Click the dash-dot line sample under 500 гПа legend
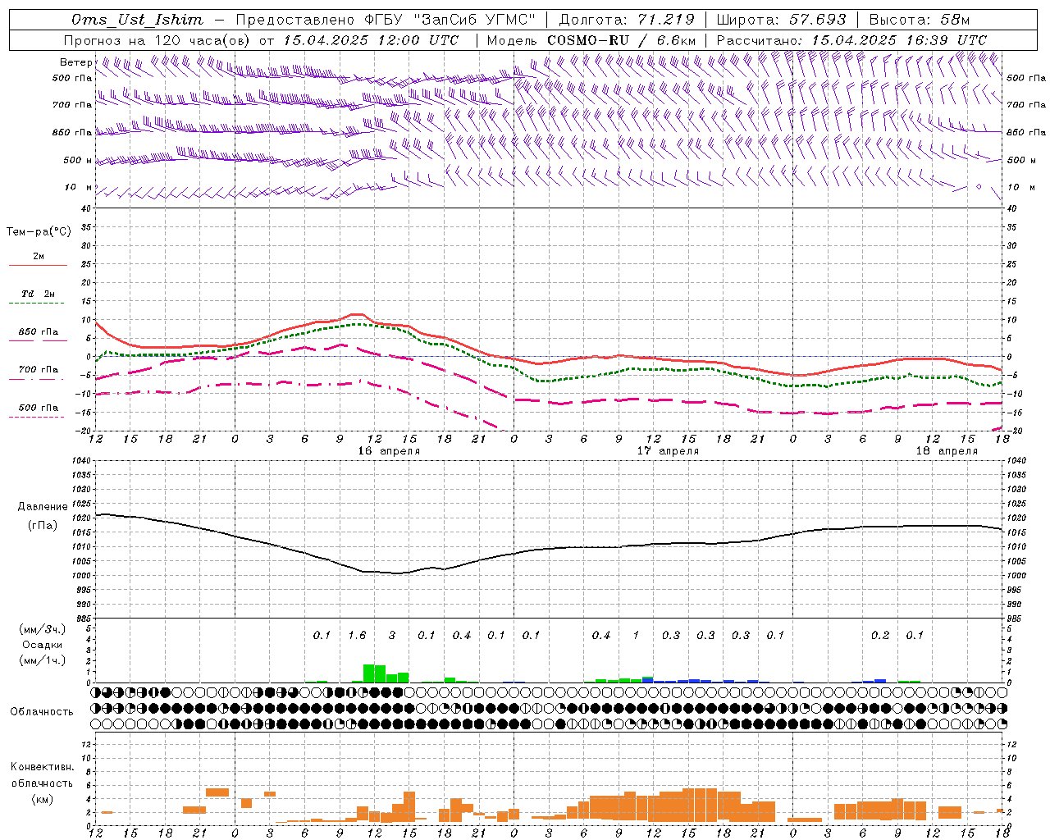1050x840 pixels. coord(37,417)
